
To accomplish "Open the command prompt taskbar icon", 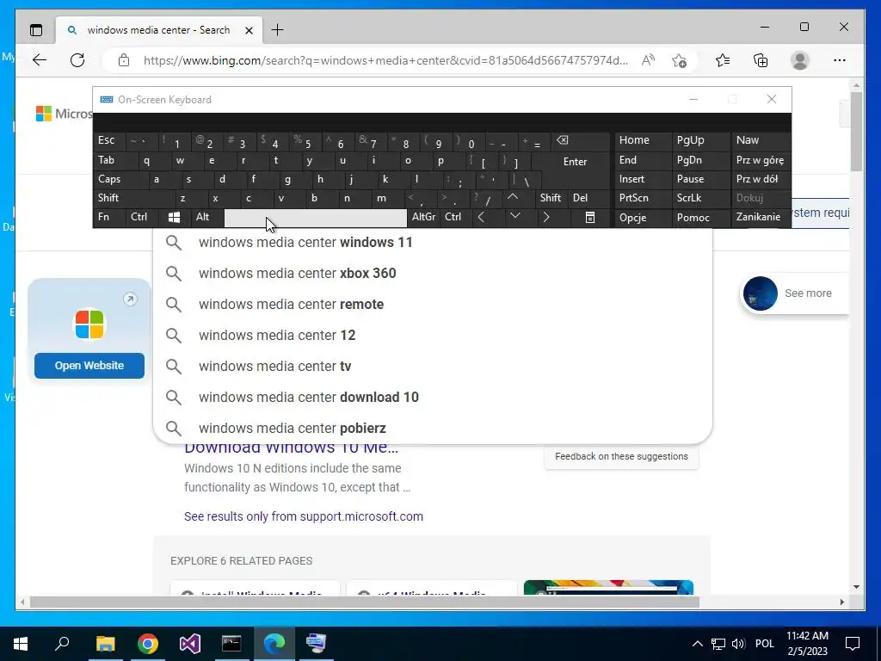I will point(231,644).
